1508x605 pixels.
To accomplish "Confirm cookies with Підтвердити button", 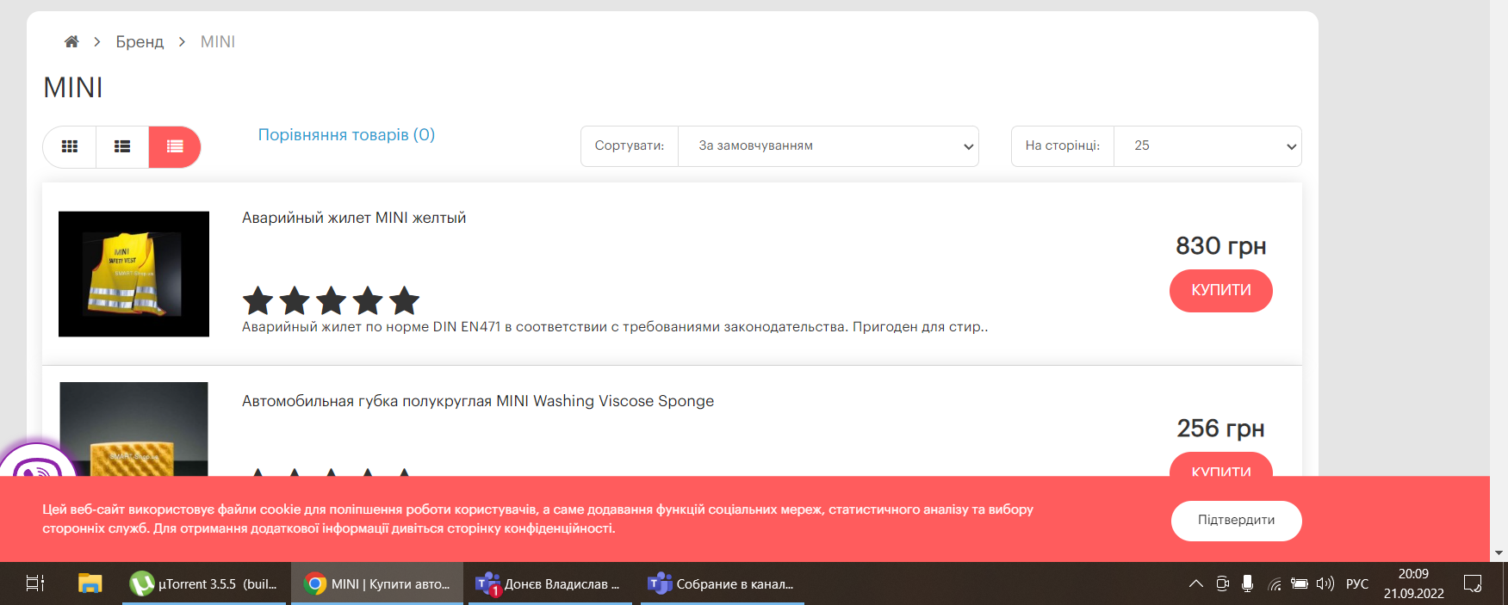I will tap(1236, 521).
